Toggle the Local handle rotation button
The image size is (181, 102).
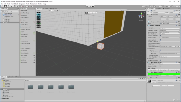point(30,6)
